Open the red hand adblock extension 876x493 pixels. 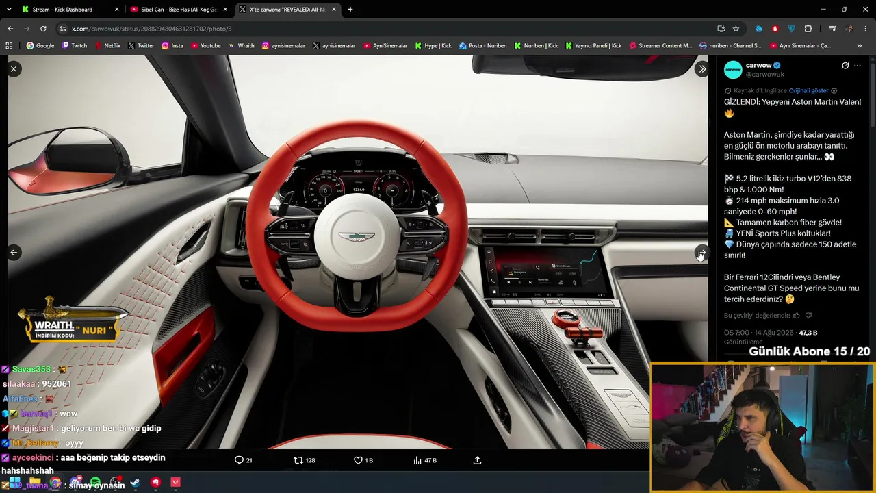click(775, 29)
